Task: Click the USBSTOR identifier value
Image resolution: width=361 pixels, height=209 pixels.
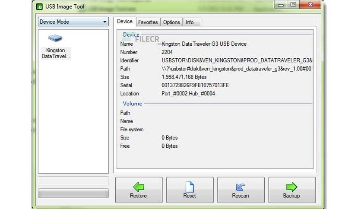Action: point(237,60)
